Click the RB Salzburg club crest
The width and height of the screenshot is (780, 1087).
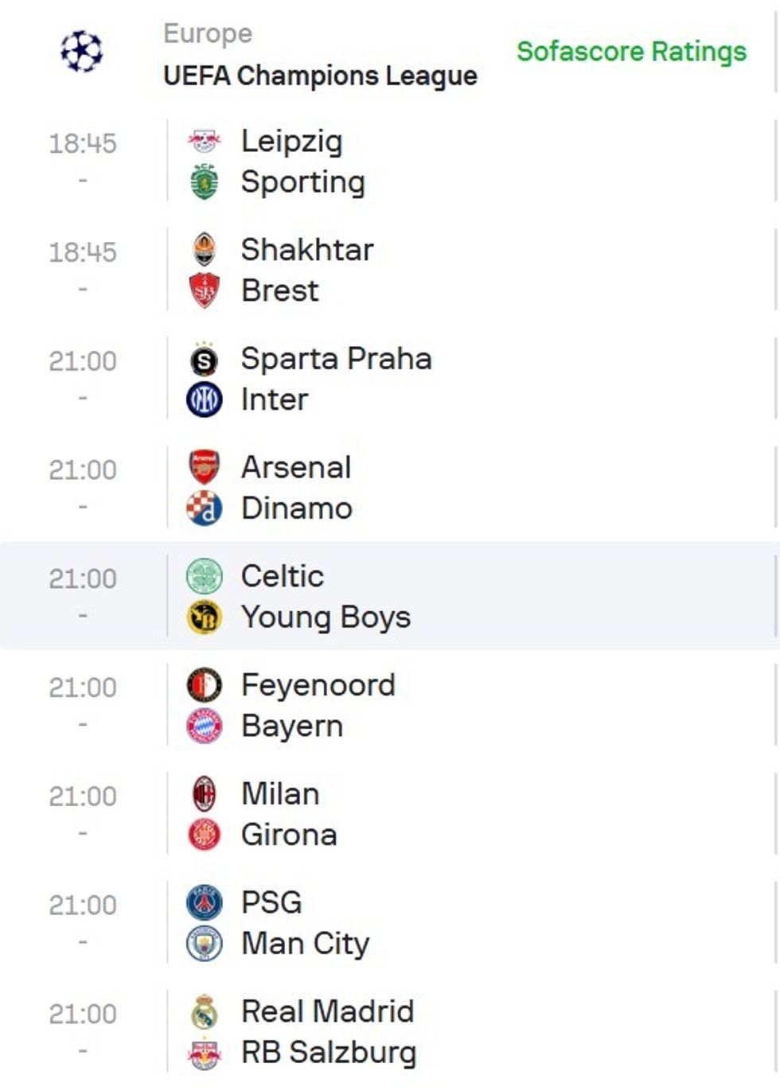[x=205, y=1053]
